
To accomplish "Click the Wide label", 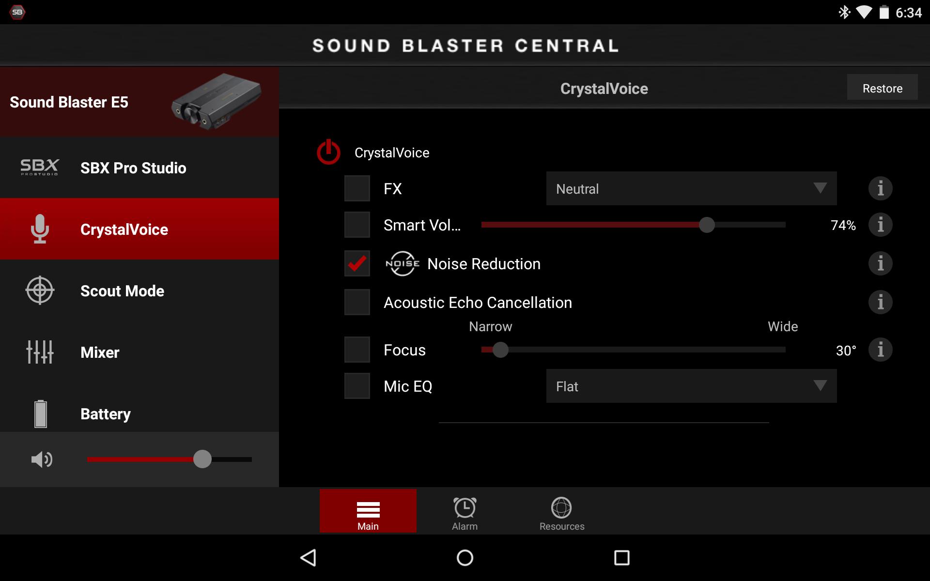I will tap(783, 326).
